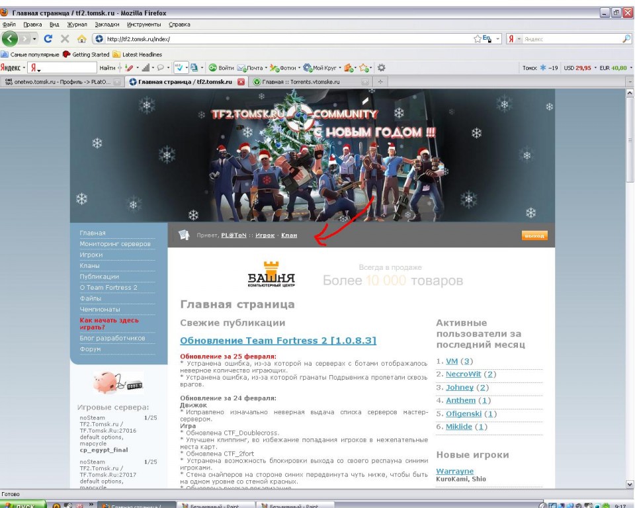Viewport: 635px width, 508px height.
Task: Switch to the onetwo.tomsk.ru tab
Action: click(62, 82)
